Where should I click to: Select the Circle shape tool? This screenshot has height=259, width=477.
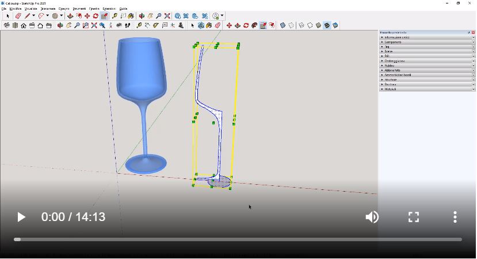point(55,16)
